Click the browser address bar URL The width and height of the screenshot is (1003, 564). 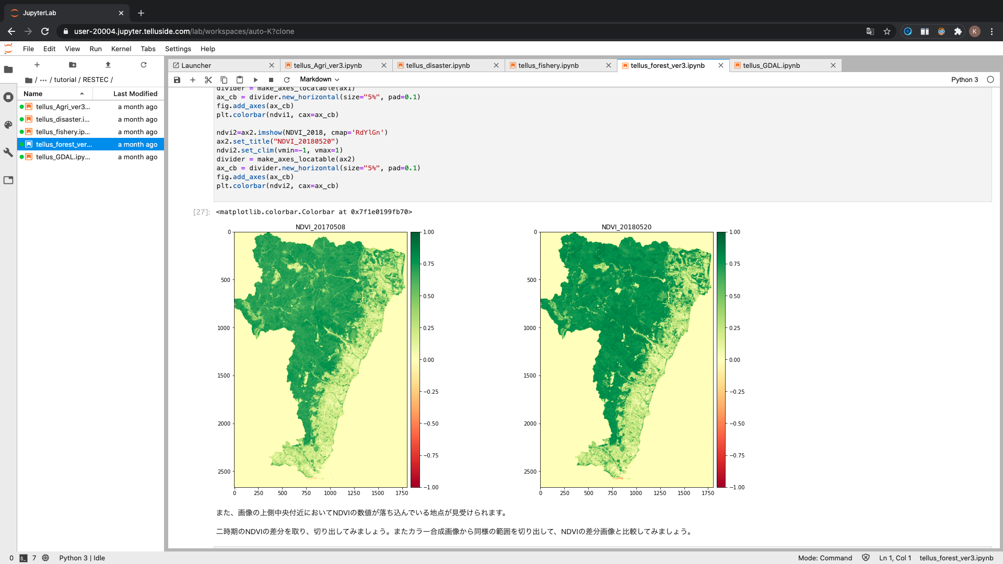[184, 31]
